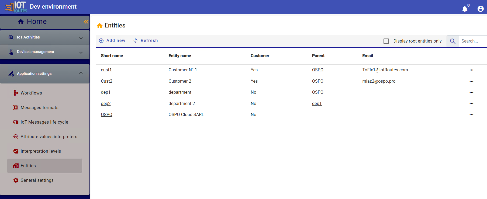Open the dep1 short name link
Image resolution: width=487 pixels, height=199 pixels.
(106, 92)
